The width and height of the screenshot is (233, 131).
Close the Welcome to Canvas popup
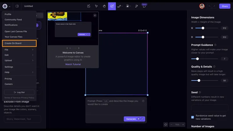(95, 15)
